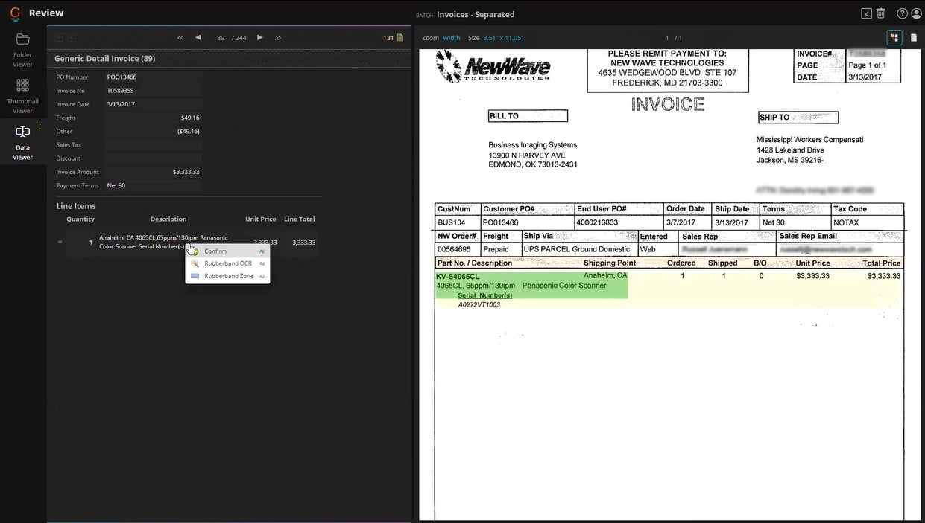Click the Invoice No input field
The width and height of the screenshot is (925, 523).
point(153,90)
